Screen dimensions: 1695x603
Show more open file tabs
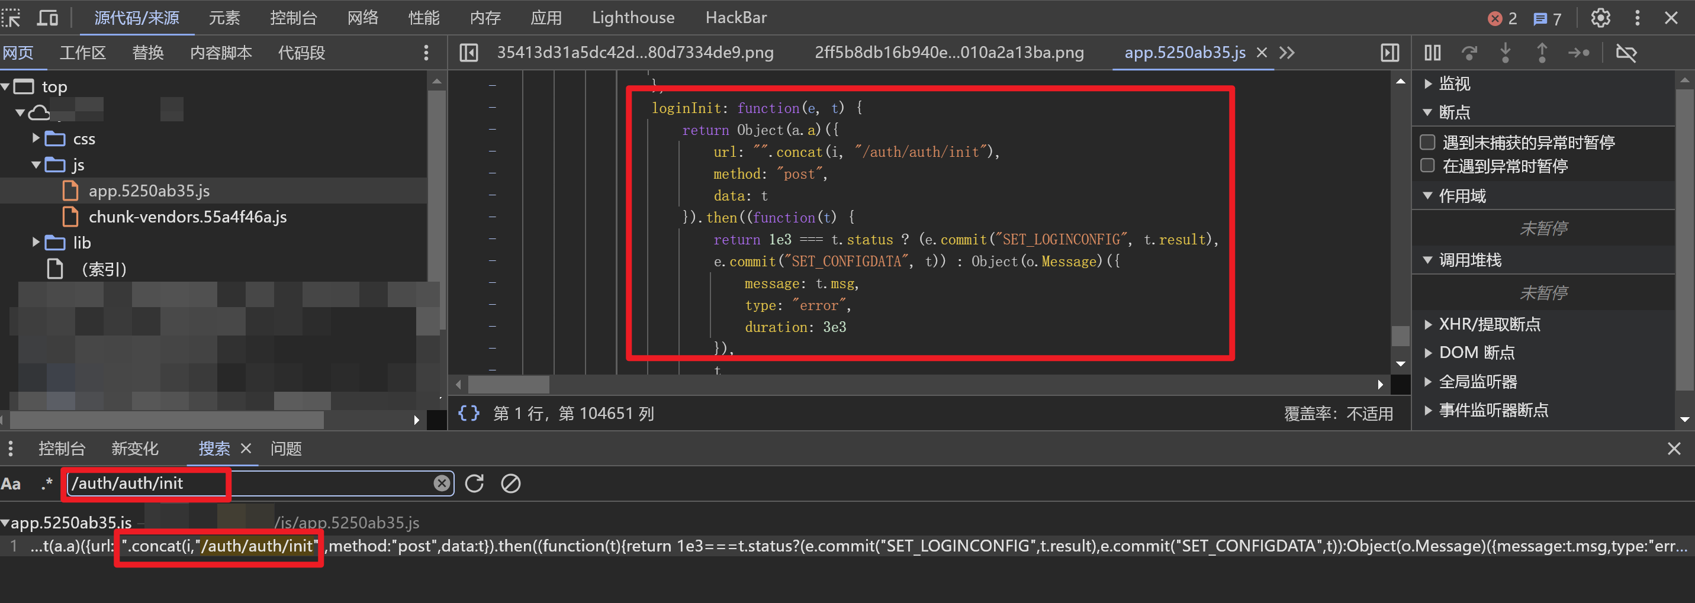pos(1287,53)
